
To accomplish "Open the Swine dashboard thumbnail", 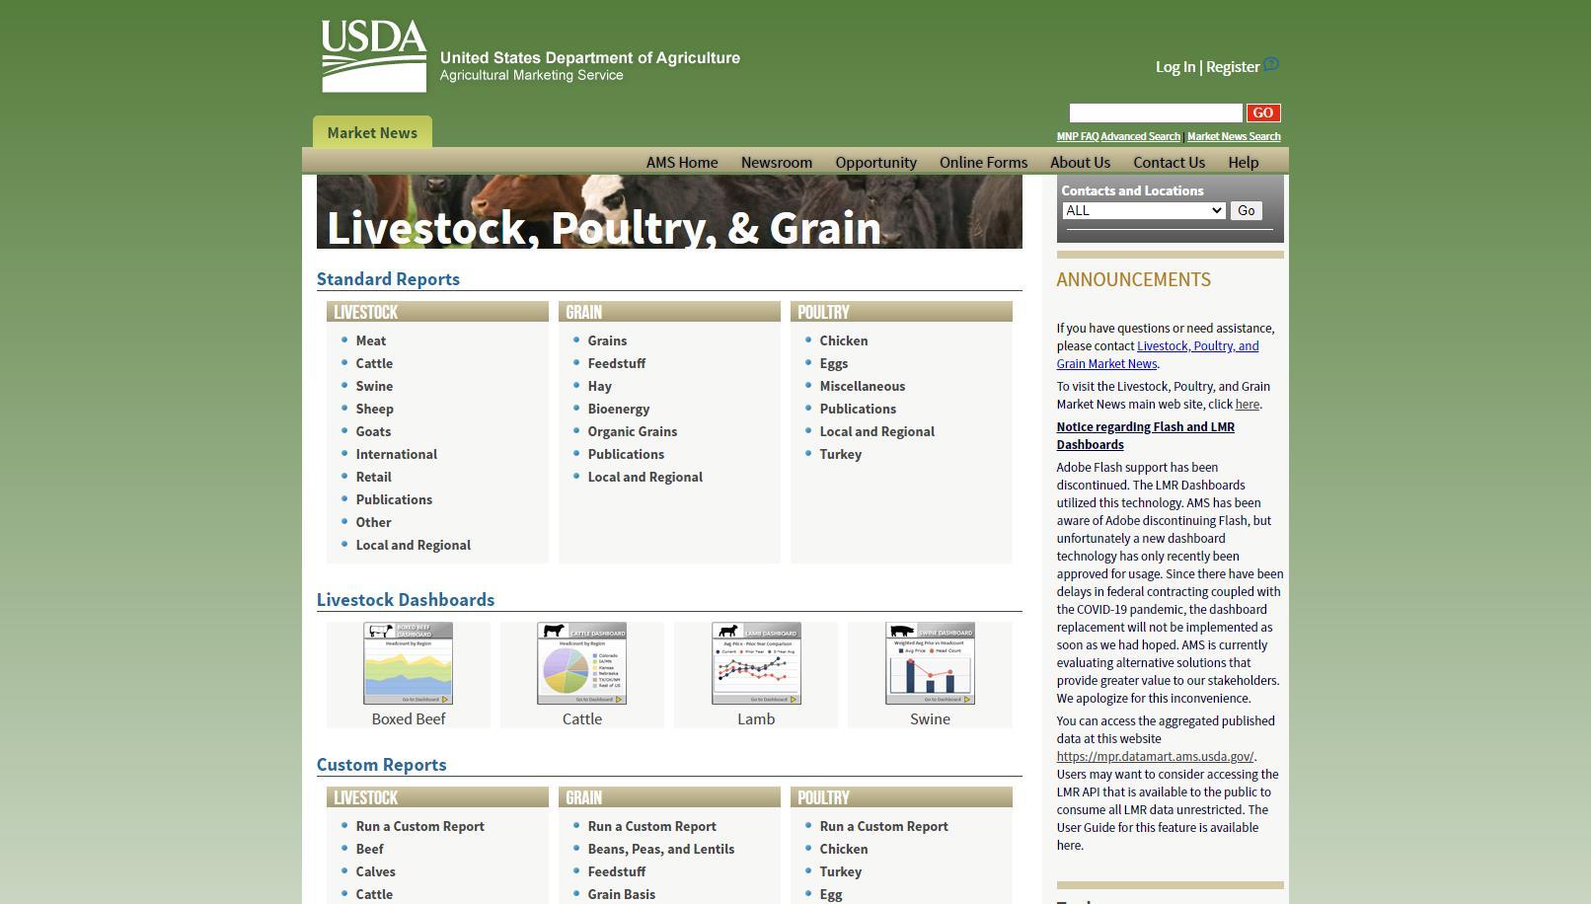I will tap(930, 663).
